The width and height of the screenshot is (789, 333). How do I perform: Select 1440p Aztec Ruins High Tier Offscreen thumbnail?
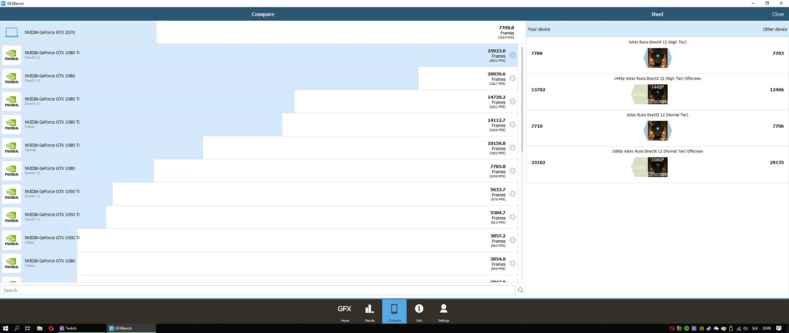[657, 94]
